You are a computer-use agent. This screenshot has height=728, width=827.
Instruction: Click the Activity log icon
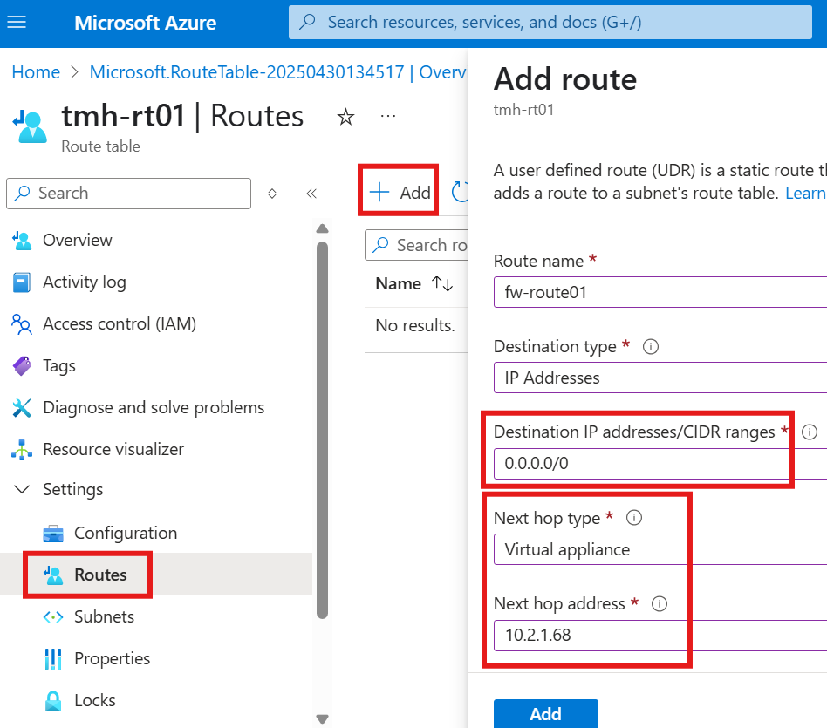22,282
